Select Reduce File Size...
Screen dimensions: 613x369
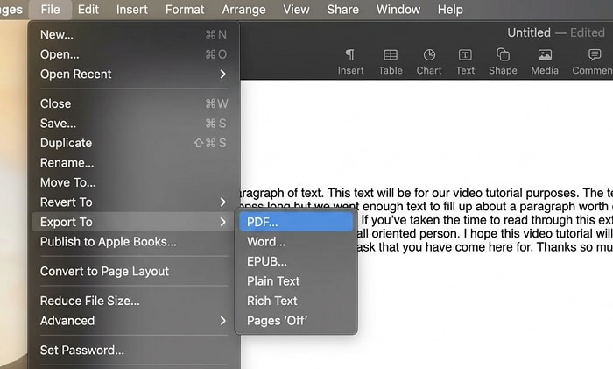pos(133,301)
